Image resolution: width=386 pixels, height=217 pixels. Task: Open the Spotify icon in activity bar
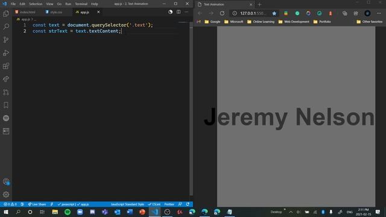(x=6, y=118)
